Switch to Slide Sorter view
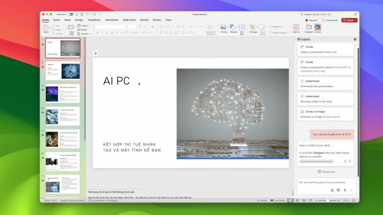This screenshot has width=383, height=215. [x=296, y=200]
